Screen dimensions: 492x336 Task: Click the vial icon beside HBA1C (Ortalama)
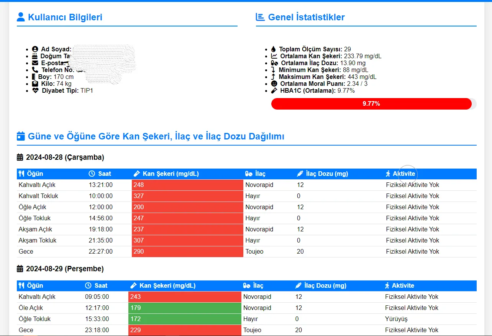tap(274, 91)
